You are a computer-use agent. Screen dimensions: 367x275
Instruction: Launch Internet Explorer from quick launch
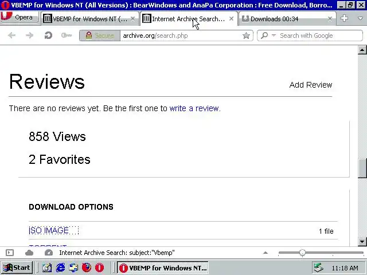coord(61,268)
